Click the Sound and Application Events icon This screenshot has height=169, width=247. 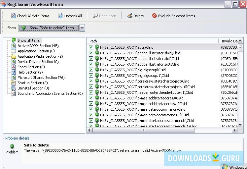(x=14, y=93)
